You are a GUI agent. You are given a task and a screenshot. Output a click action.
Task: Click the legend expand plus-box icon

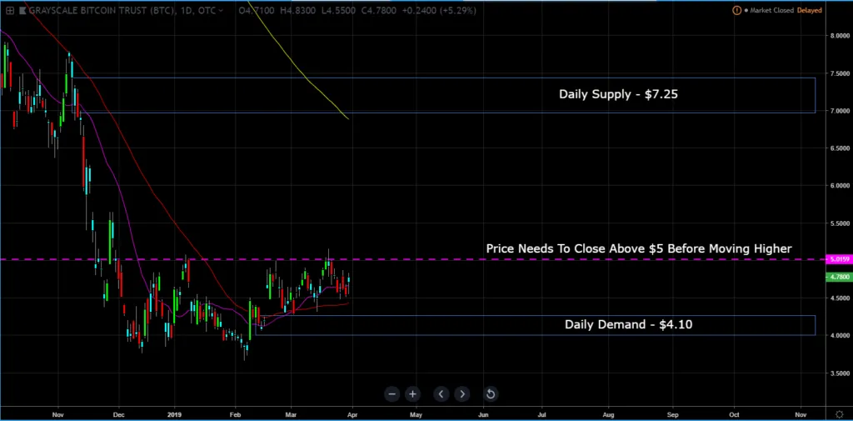tap(10, 10)
